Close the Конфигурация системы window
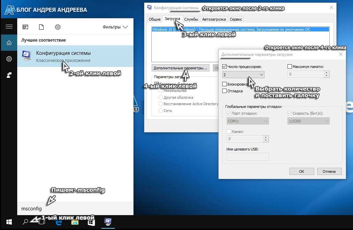This screenshot has width=353, height=230. pos(331,7)
